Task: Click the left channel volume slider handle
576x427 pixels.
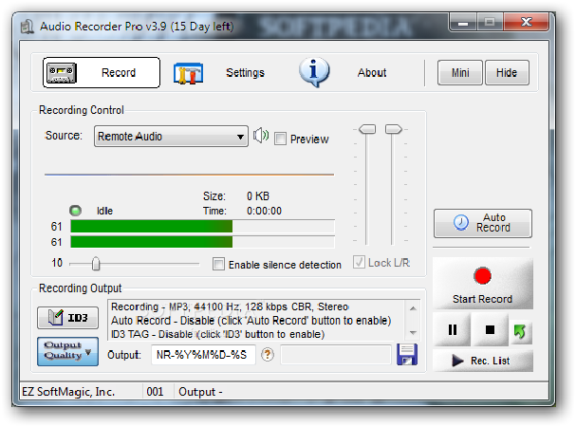Action: click(367, 129)
